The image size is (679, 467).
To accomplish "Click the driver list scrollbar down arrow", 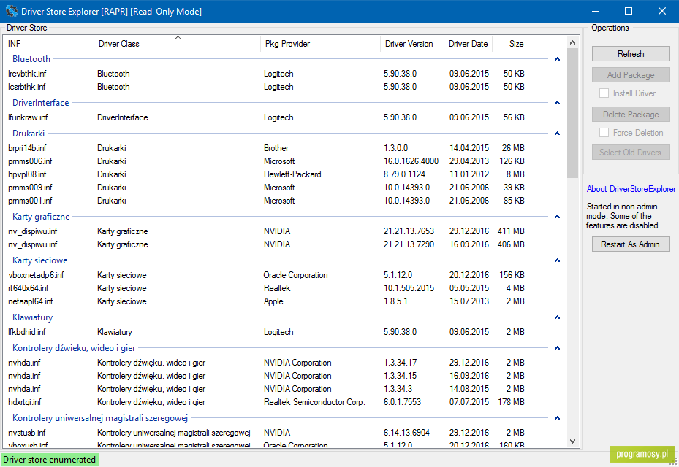I will (x=572, y=441).
